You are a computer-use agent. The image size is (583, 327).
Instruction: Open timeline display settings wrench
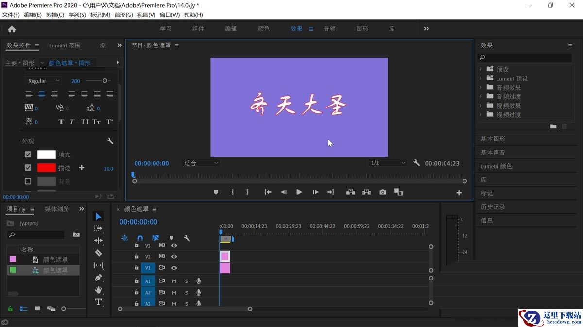tap(187, 238)
